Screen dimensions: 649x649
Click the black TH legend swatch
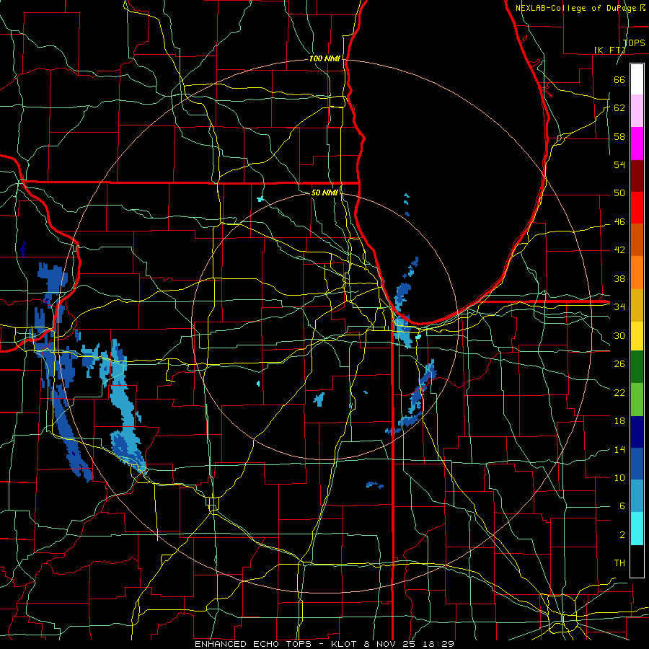[637, 561]
